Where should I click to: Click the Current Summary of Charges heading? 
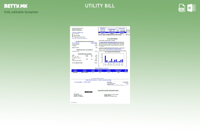pos(85,53)
